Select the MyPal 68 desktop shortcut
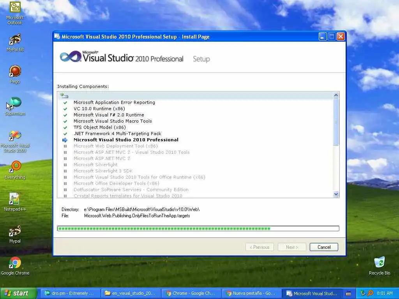 pyautogui.click(x=15, y=42)
